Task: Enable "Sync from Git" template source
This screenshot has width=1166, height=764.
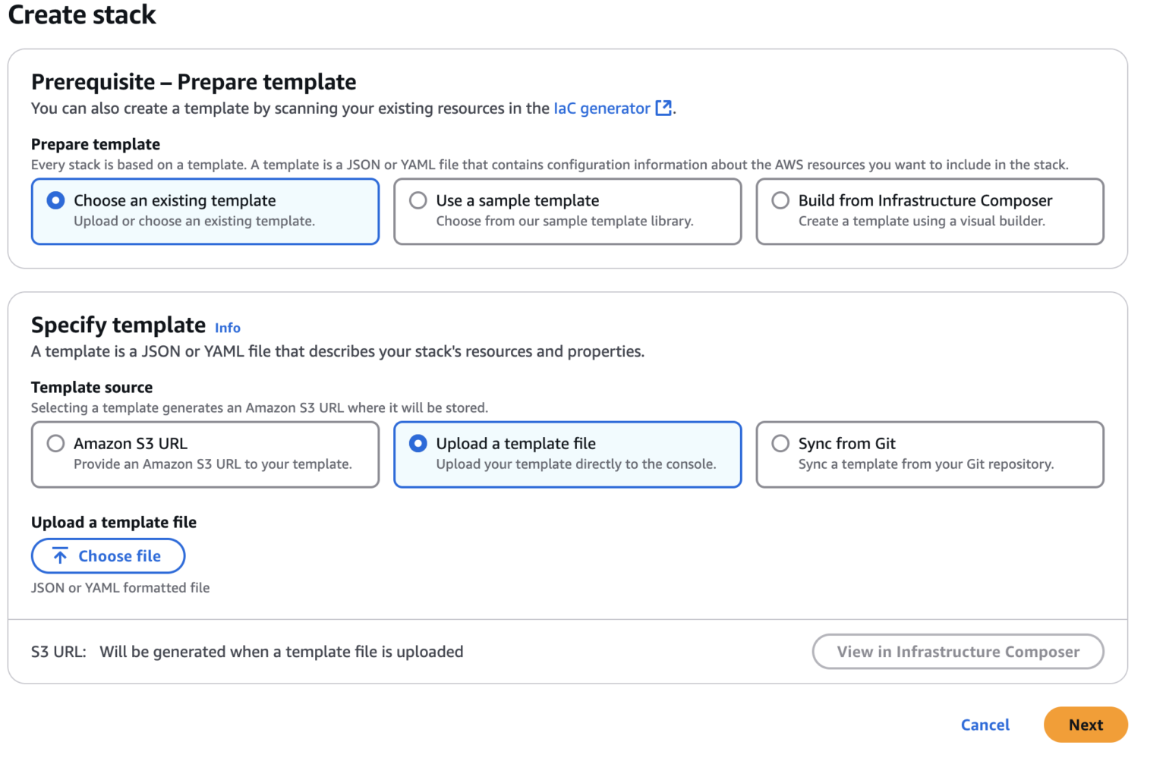Action: point(780,443)
